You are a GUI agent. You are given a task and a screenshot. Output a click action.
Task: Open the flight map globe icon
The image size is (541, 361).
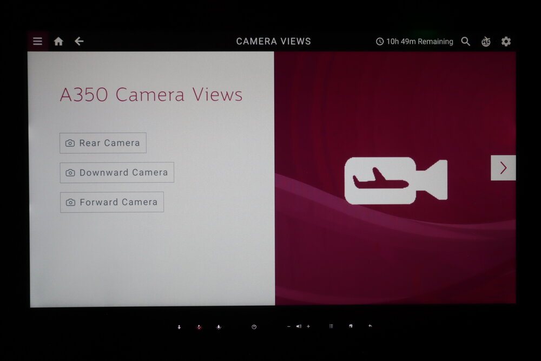click(486, 41)
